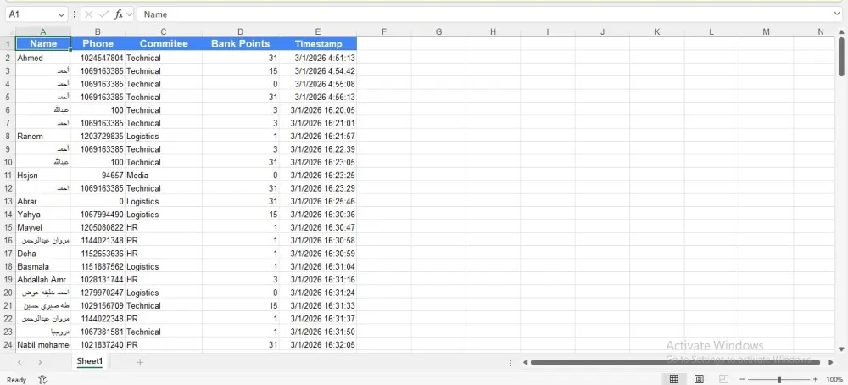Add a new sheet with plus icon
This screenshot has width=848, height=385.
[x=140, y=362]
